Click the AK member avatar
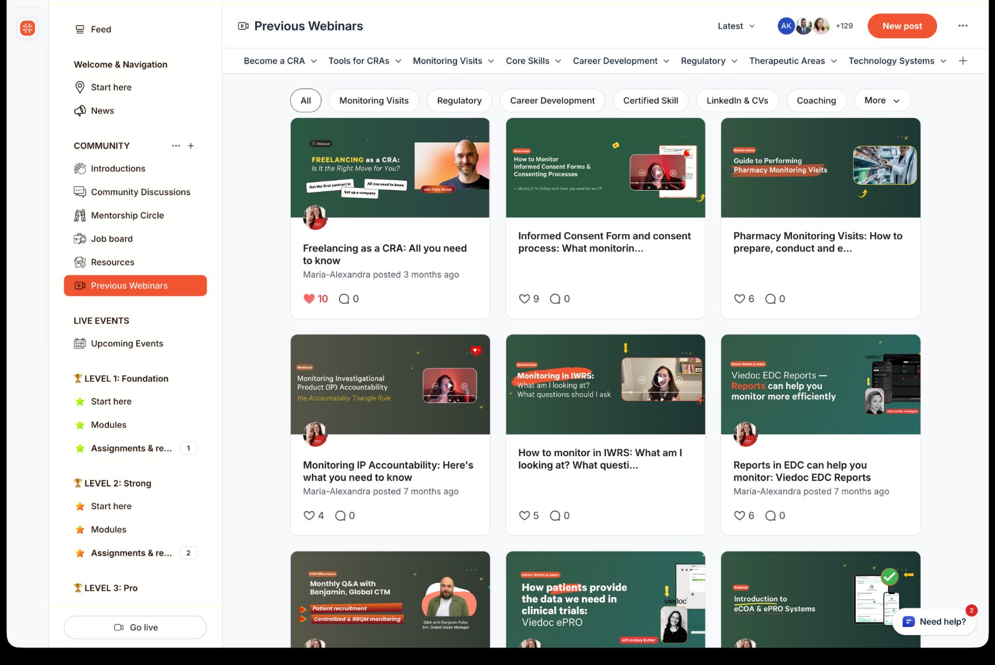Viewport: 995px width, 665px height. 786,26
